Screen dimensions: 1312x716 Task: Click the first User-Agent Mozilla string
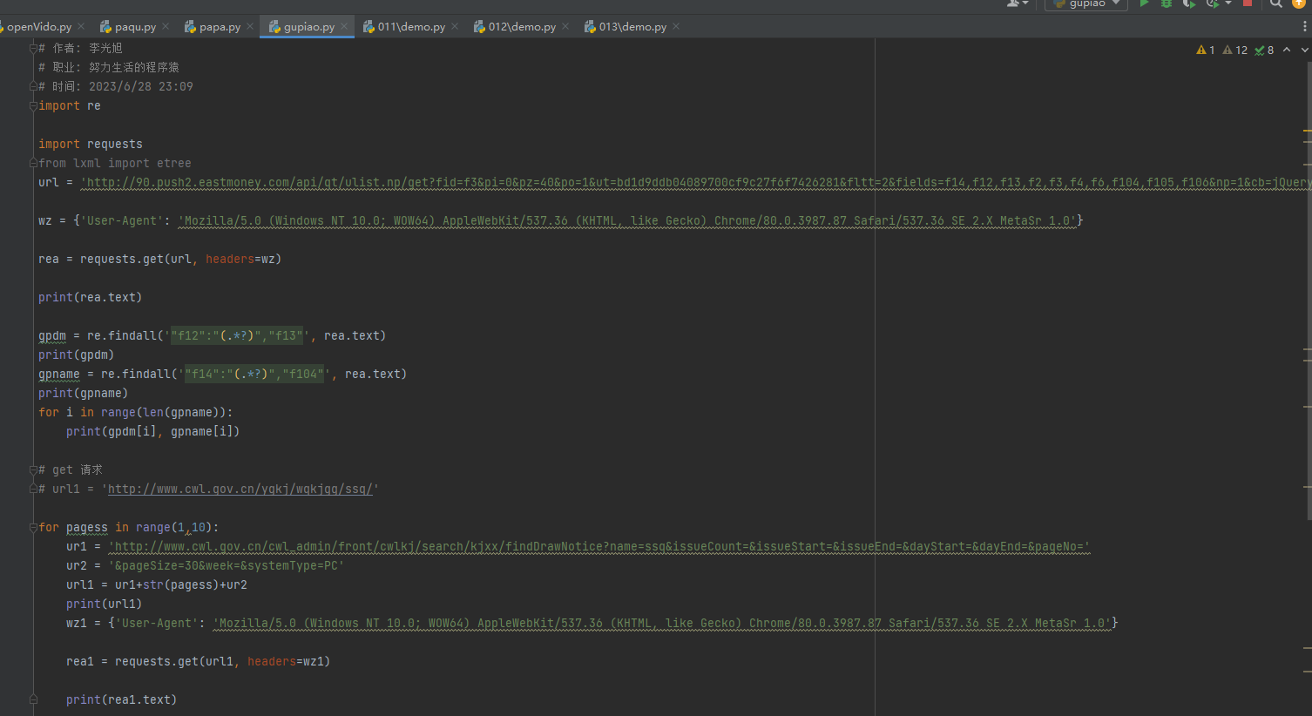coord(627,220)
